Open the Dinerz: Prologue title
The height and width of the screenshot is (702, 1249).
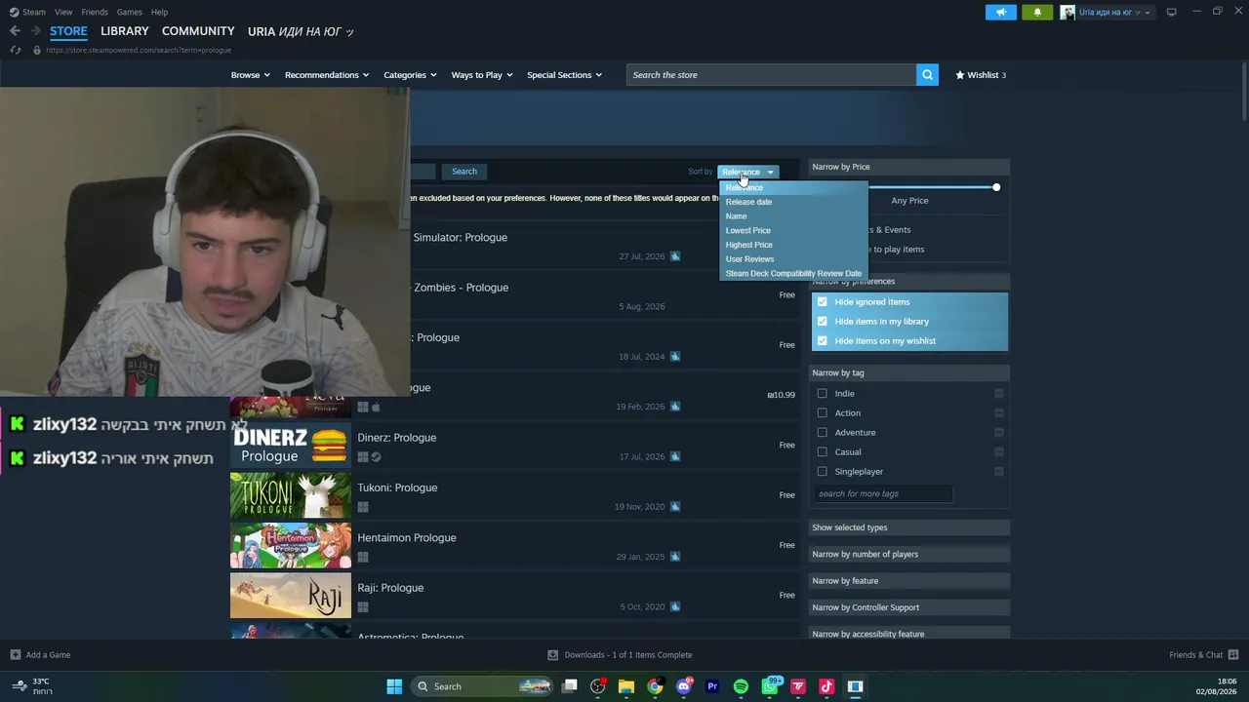(397, 438)
